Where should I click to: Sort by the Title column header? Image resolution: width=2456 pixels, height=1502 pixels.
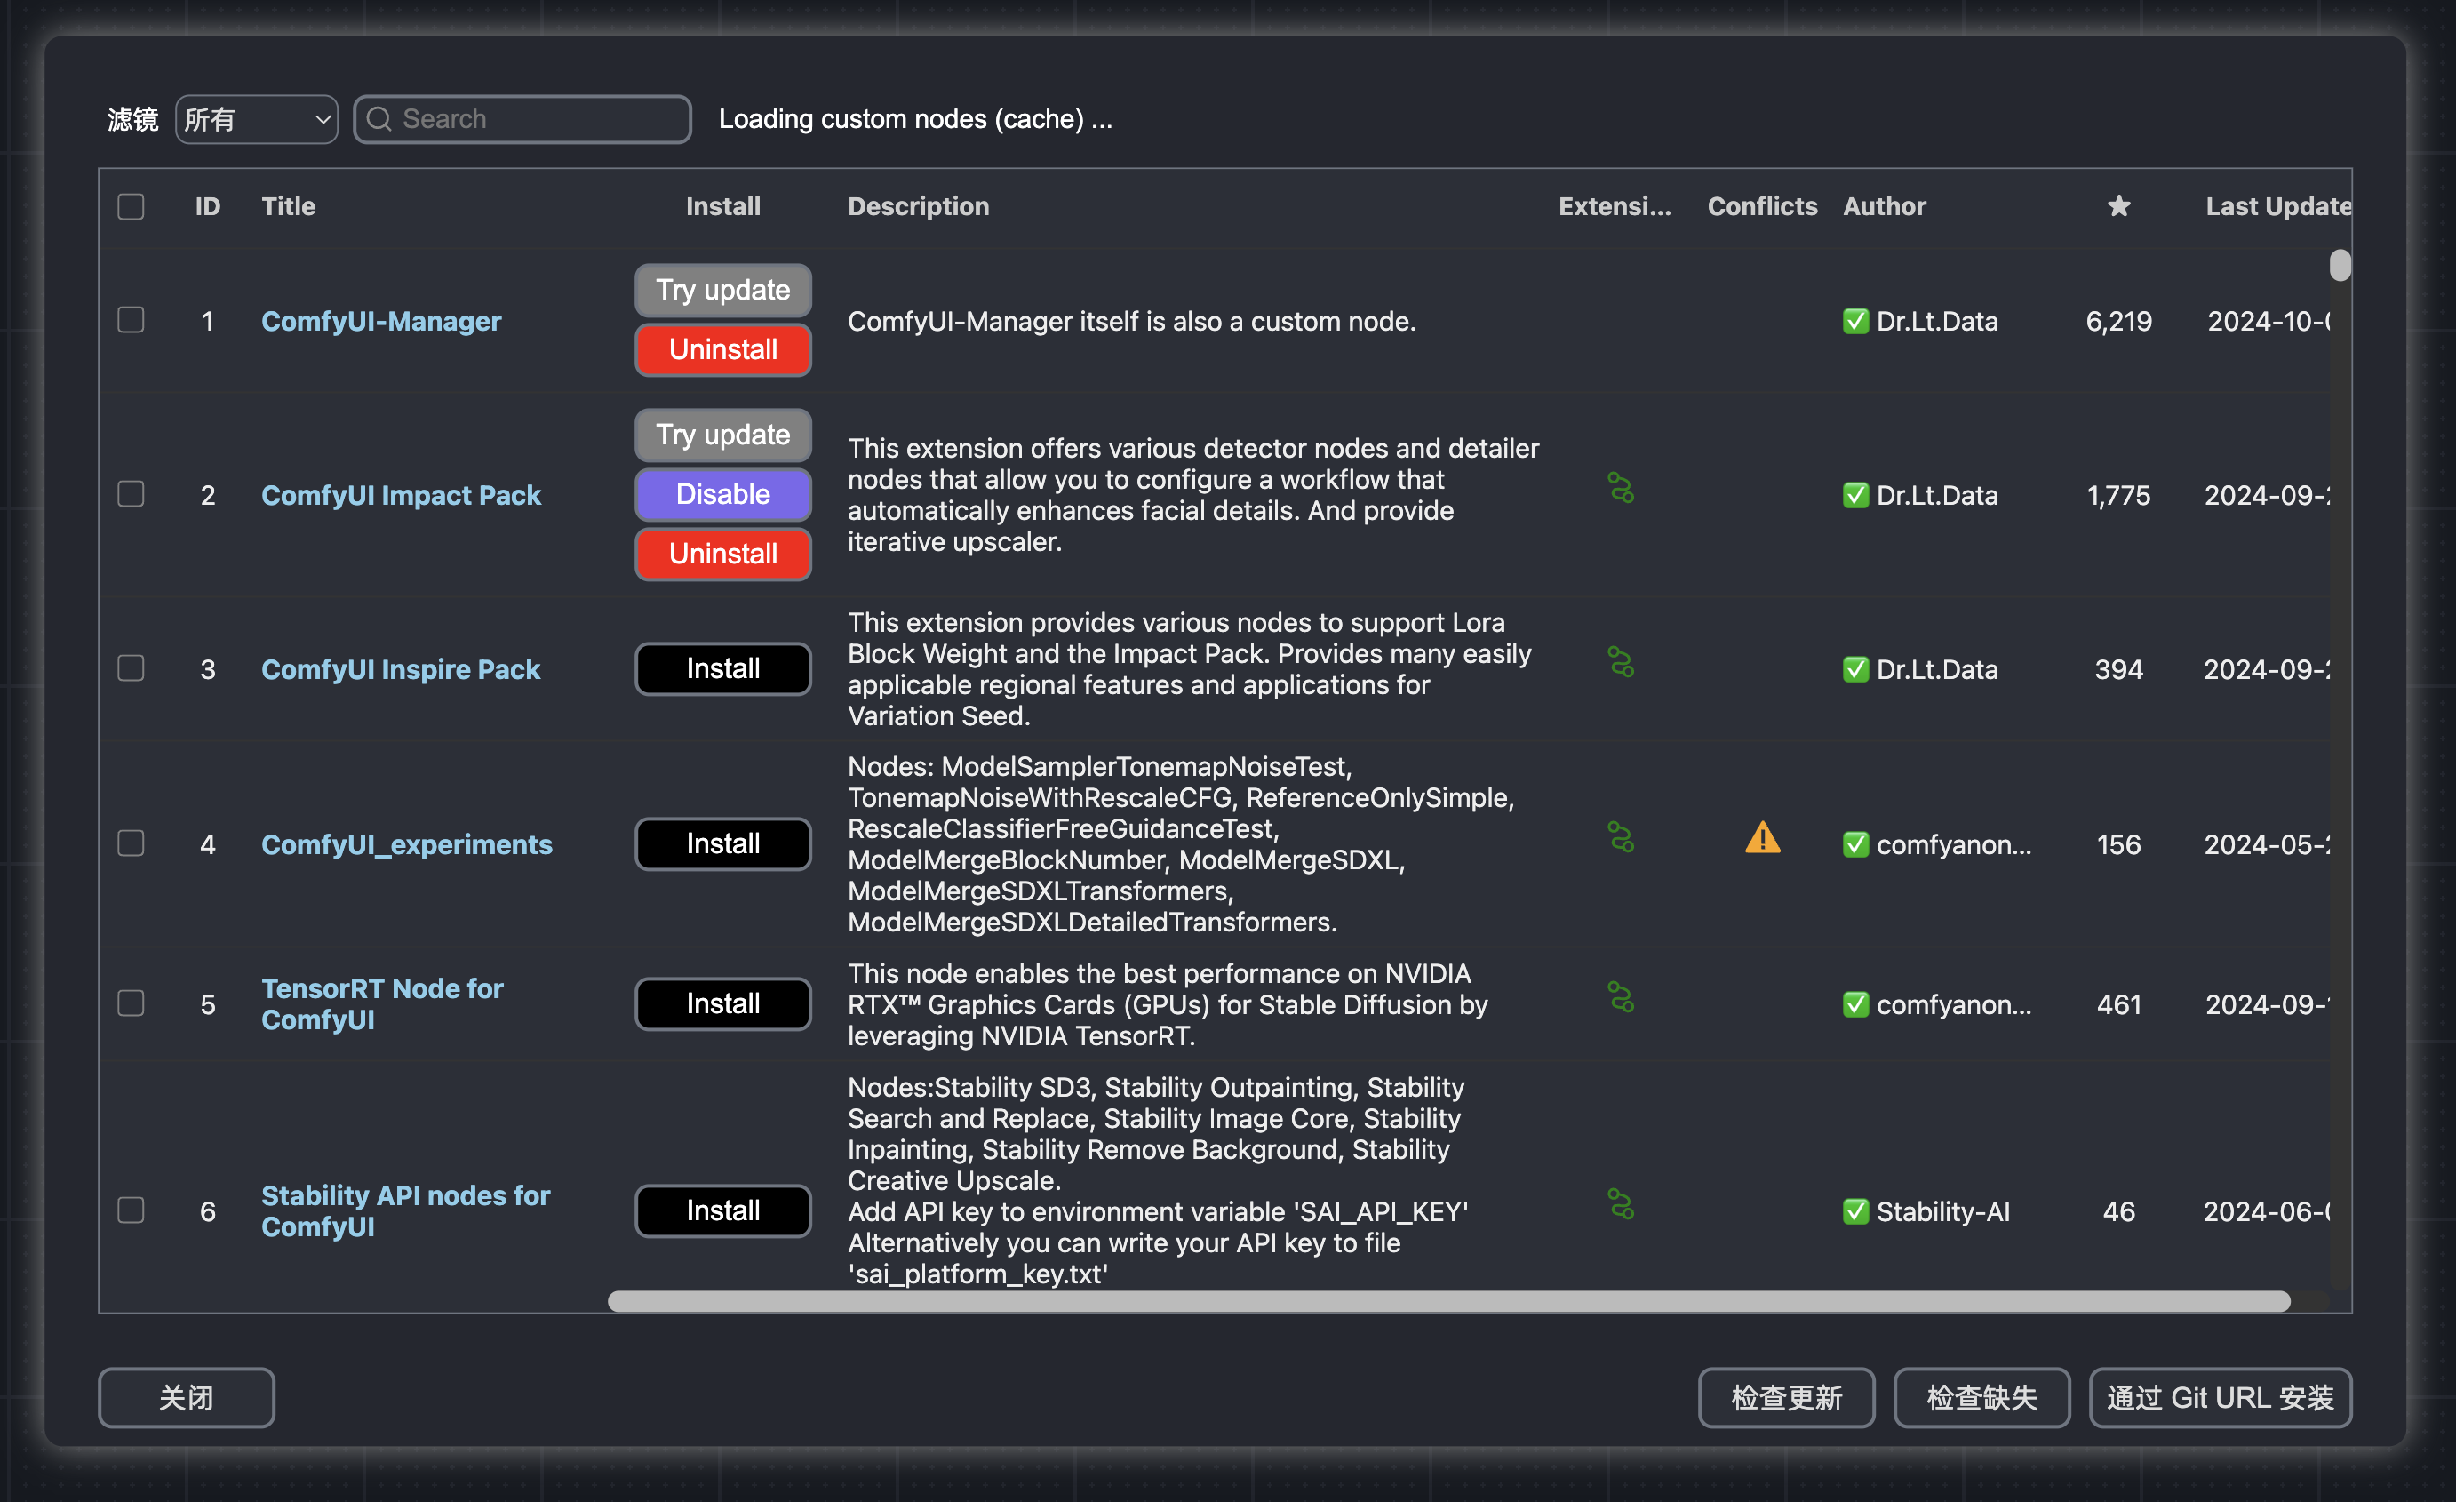[x=288, y=206]
